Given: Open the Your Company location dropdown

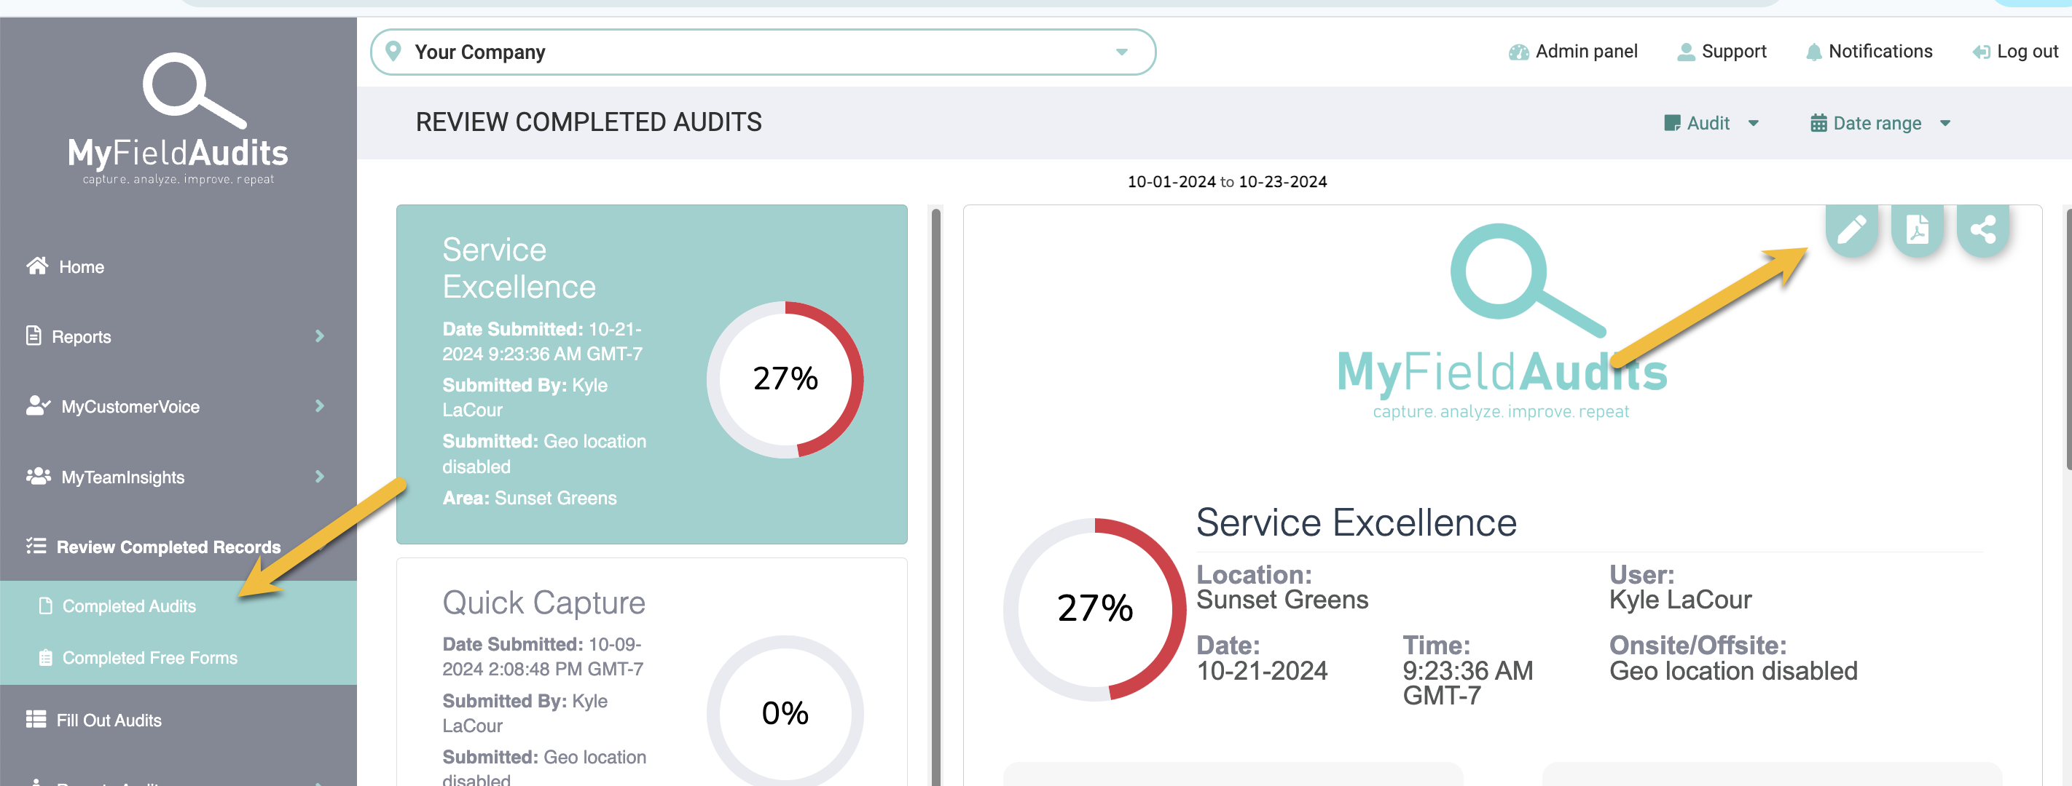Looking at the screenshot, I should [x=1121, y=51].
